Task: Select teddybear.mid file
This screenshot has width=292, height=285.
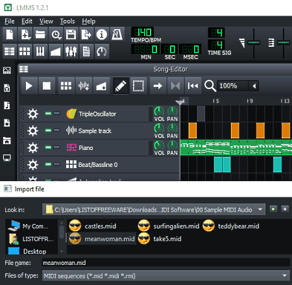Action: [231, 226]
